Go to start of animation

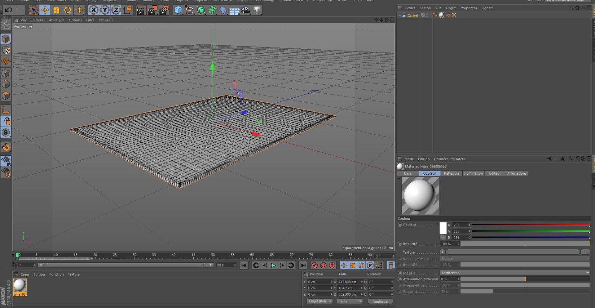coord(244,266)
